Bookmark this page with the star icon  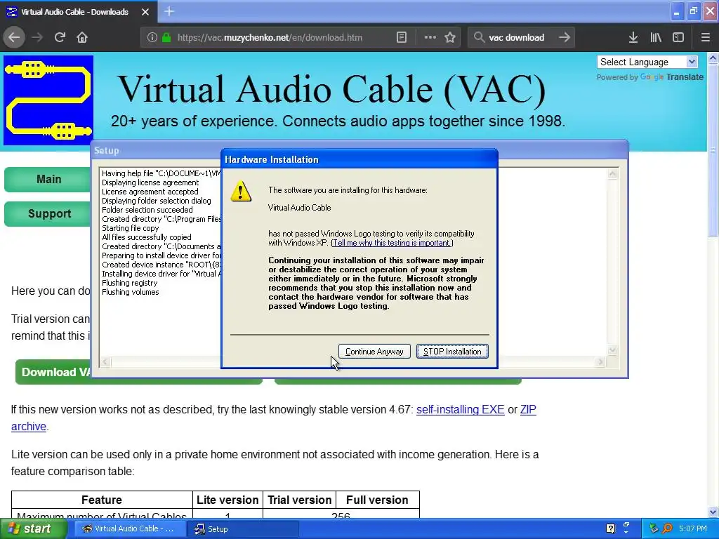(x=450, y=38)
